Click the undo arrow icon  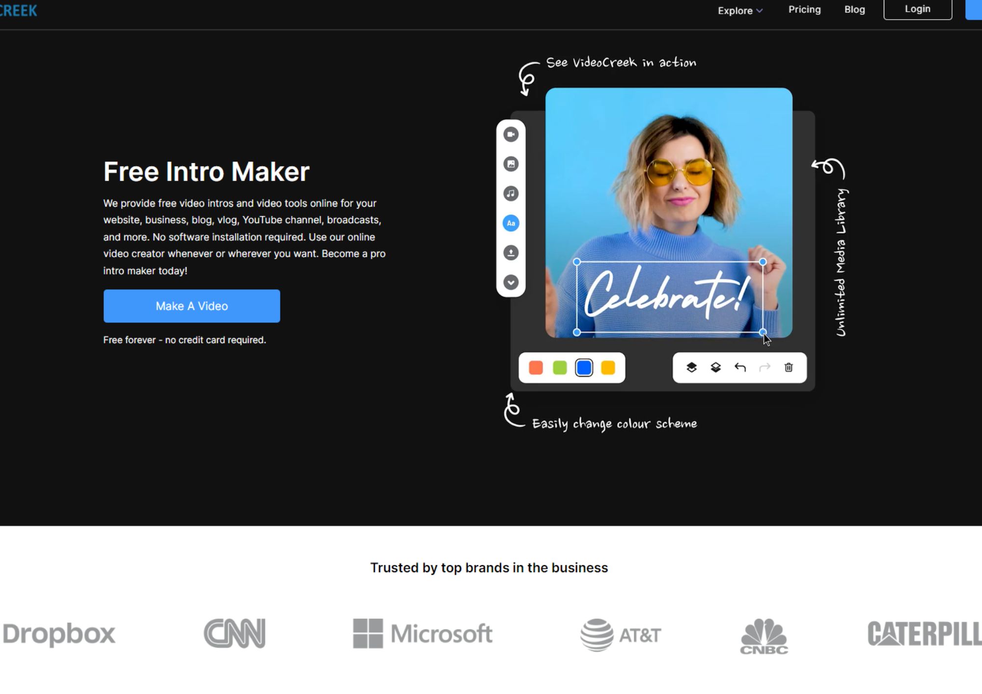[x=740, y=367]
